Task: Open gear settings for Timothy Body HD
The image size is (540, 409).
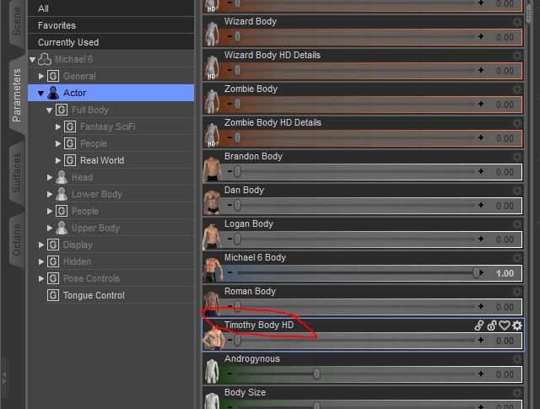Action: click(x=517, y=326)
